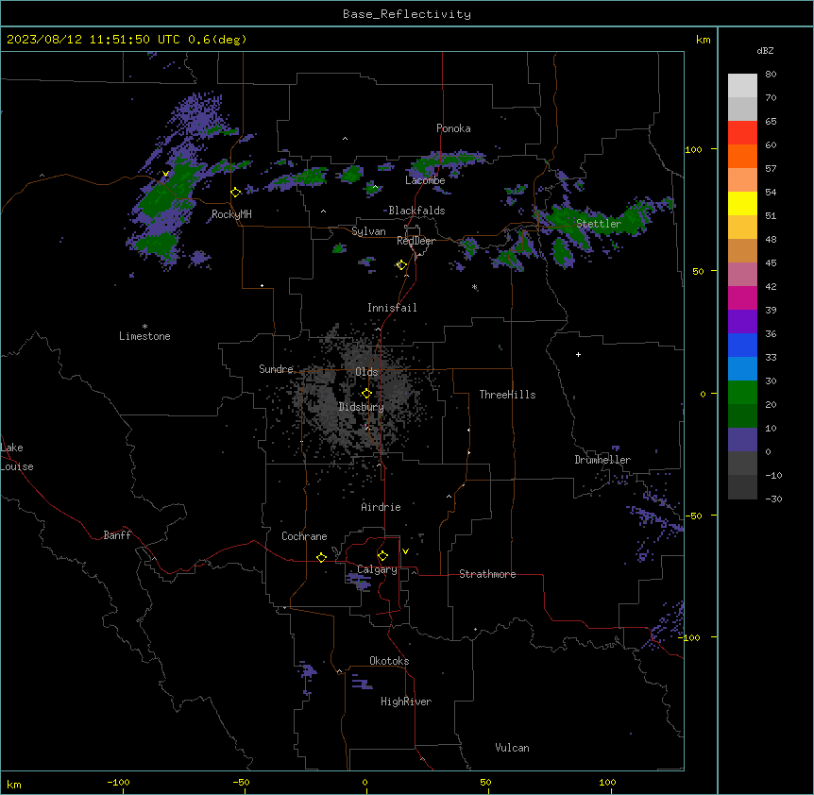Click the Calgary label
Image resolution: width=814 pixels, height=795 pixels.
(x=378, y=569)
